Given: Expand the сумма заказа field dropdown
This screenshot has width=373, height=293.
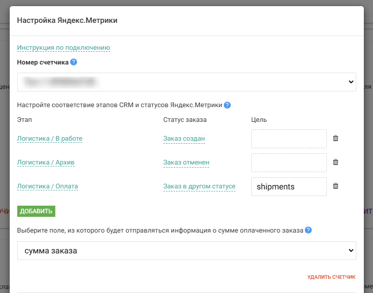Looking at the screenshot, I should click(186, 250).
